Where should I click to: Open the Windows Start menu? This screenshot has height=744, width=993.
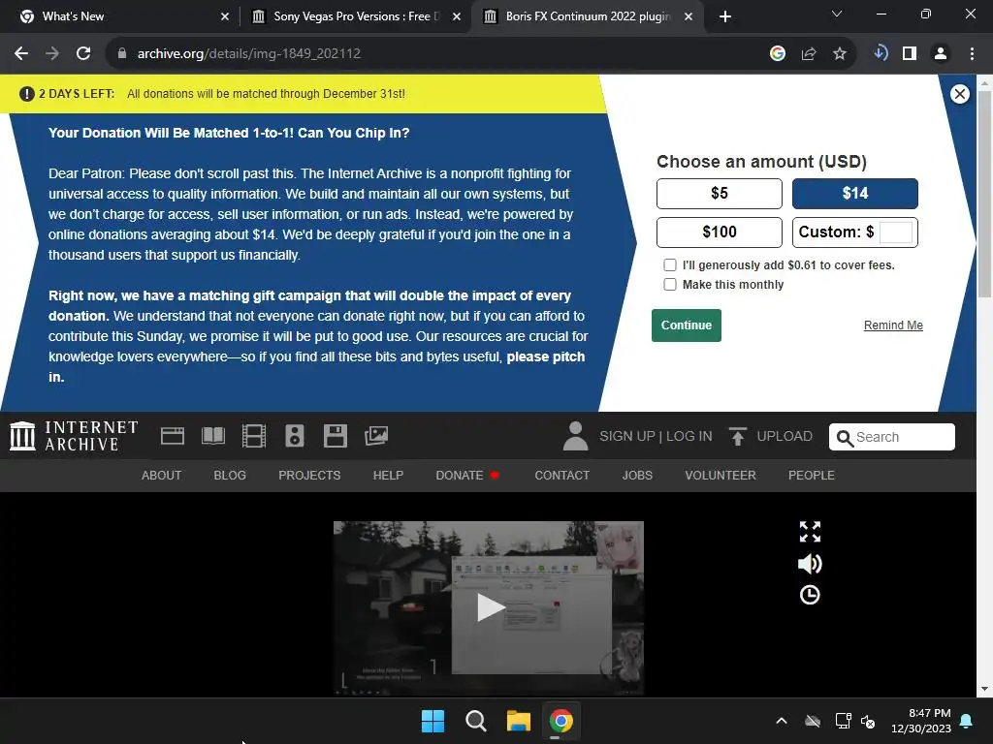click(x=432, y=721)
